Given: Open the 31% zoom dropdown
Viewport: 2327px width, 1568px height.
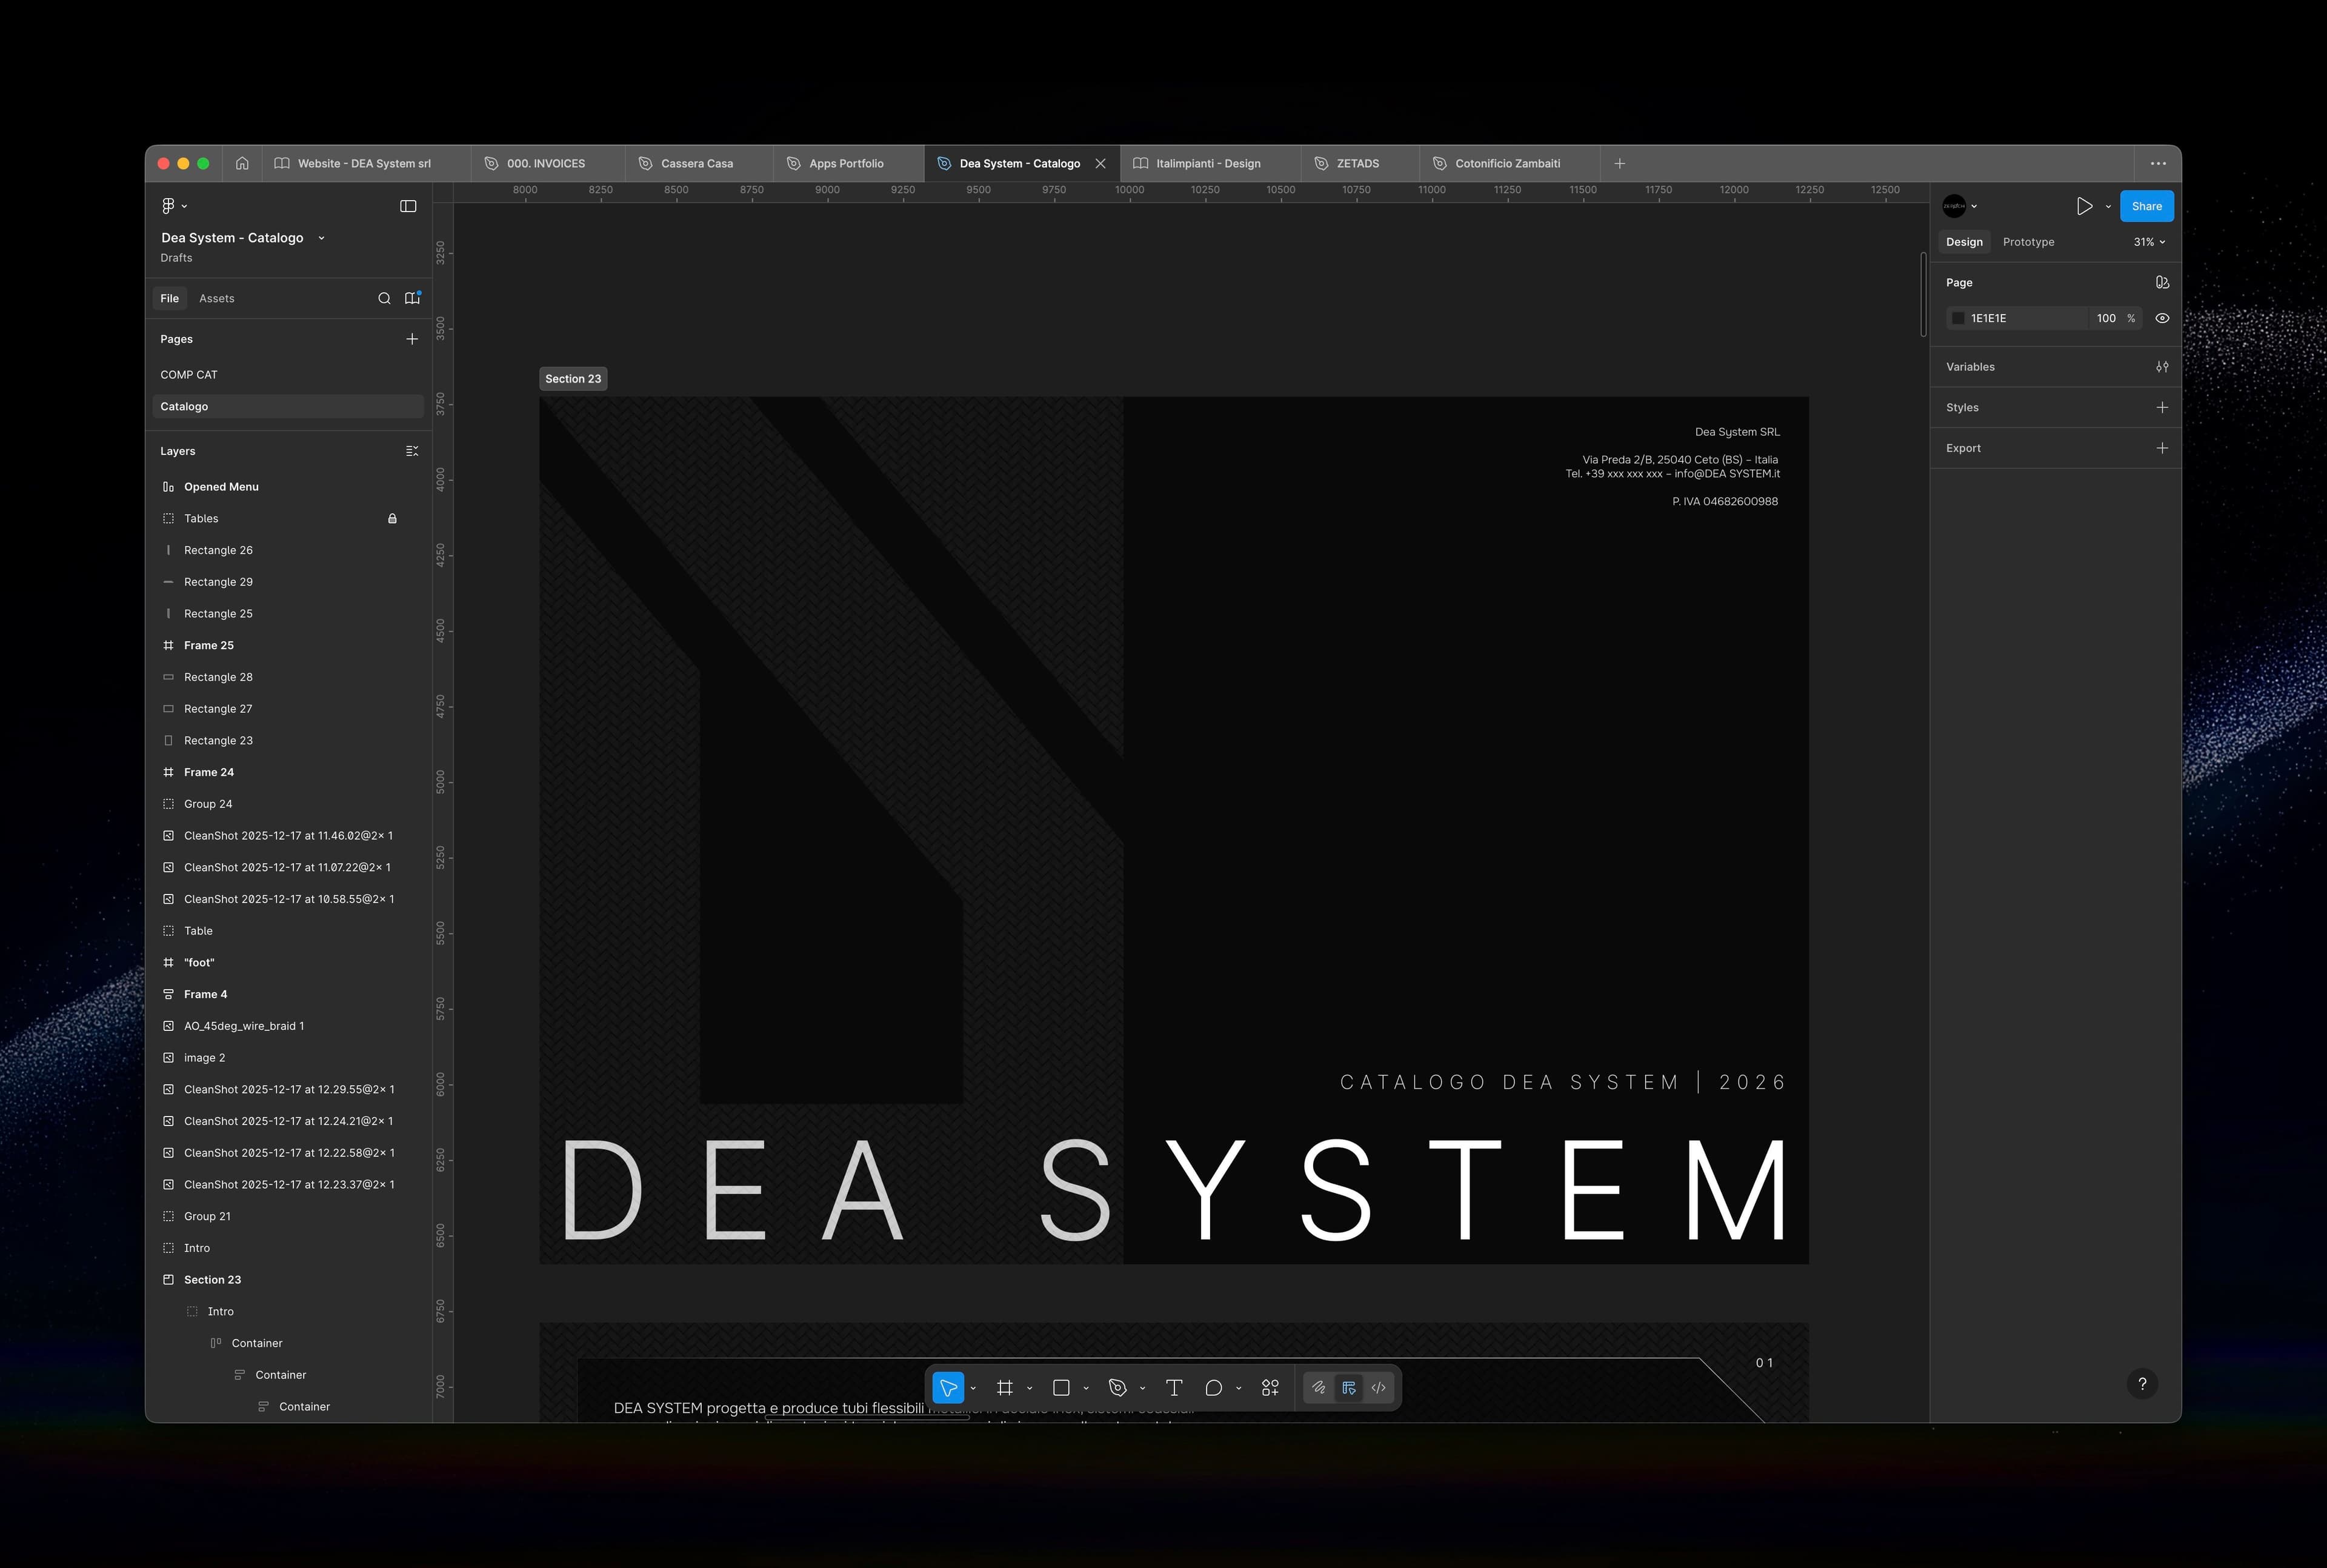Looking at the screenshot, I should [x=2146, y=241].
